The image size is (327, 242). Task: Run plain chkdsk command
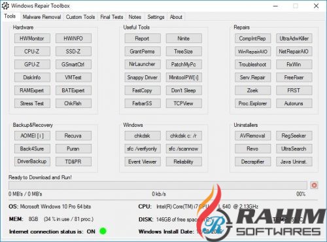[143, 135]
